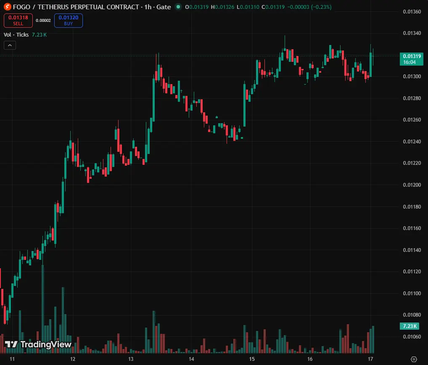Click the green market status dot
Viewport: 428px width, 365px height.
pyautogui.click(x=178, y=7)
